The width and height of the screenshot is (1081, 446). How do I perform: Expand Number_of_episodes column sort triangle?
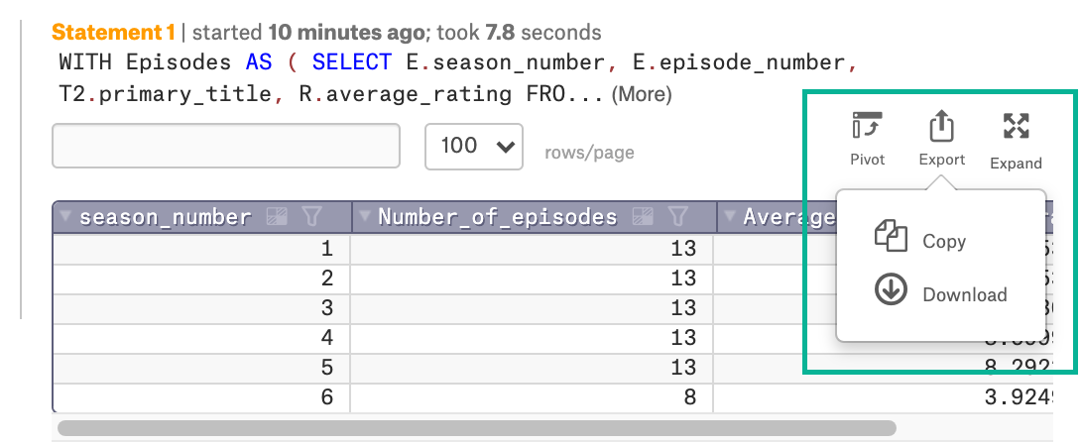pos(365,216)
